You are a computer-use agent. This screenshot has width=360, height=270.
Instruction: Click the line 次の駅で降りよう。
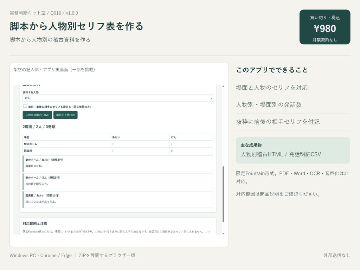click(x=37, y=184)
